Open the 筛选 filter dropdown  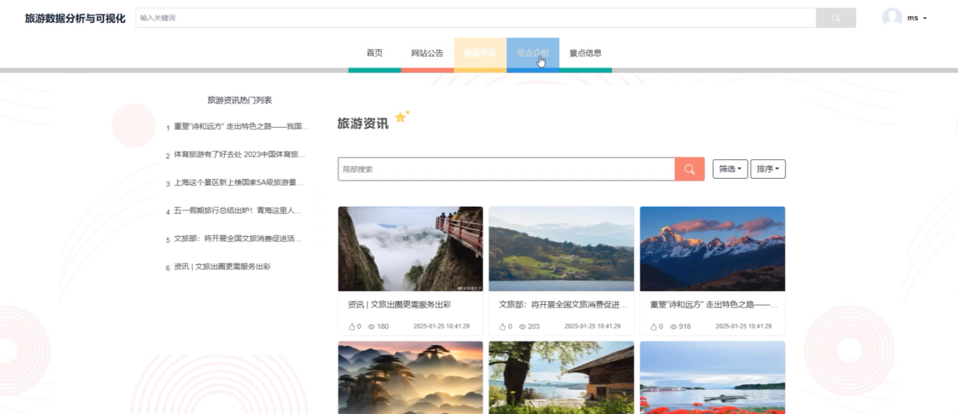tap(730, 169)
